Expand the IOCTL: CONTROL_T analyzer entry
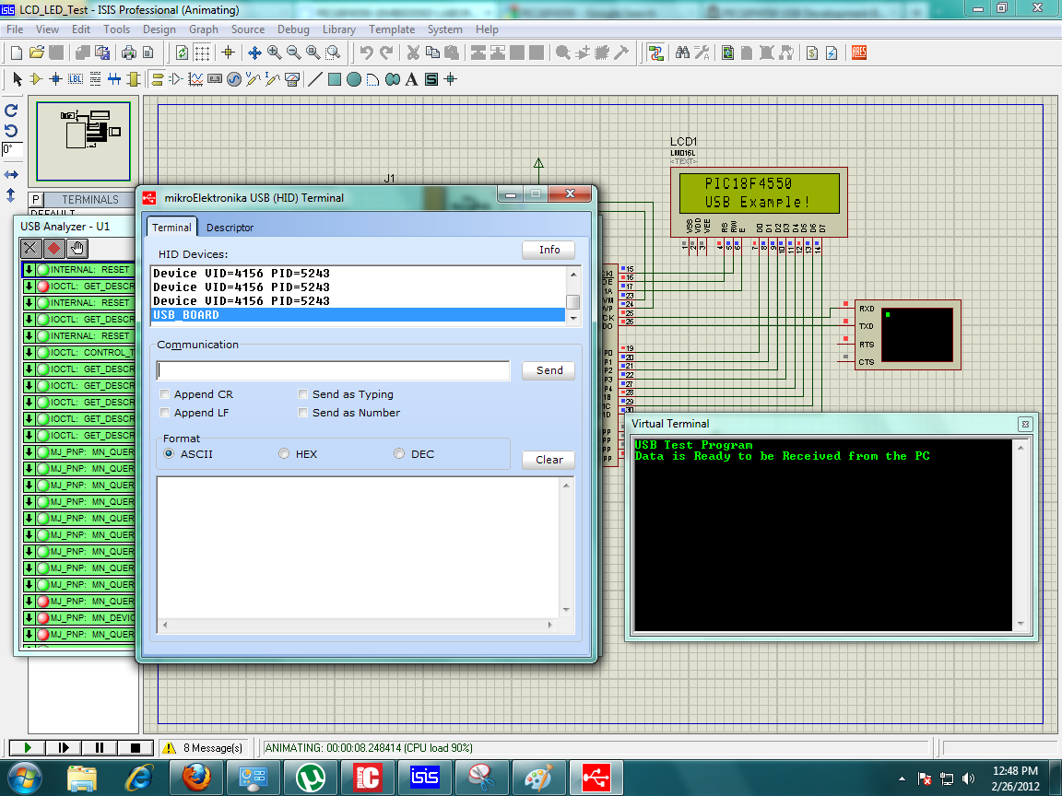The image size is (1062, 796). tap(29, 351)
